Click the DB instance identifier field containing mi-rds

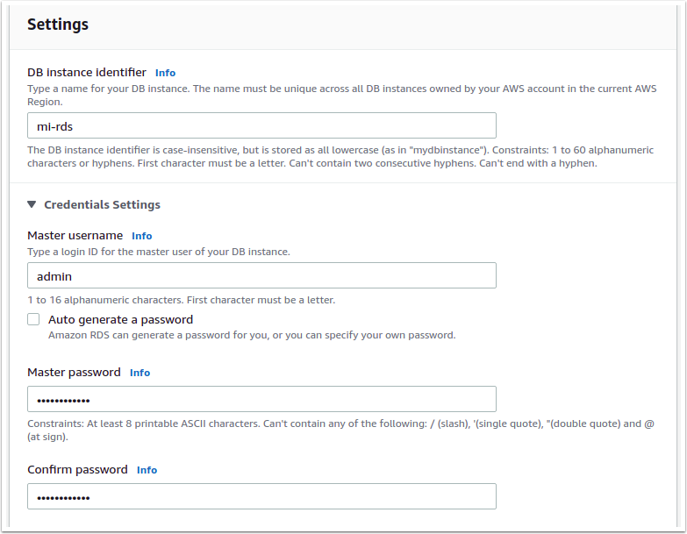coord(261,126)
